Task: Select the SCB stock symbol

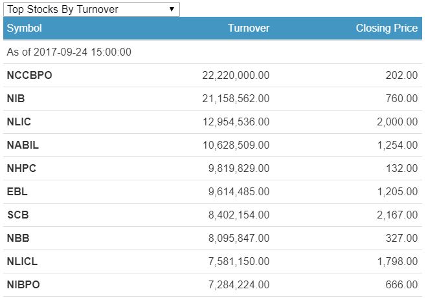Action: 17,215
